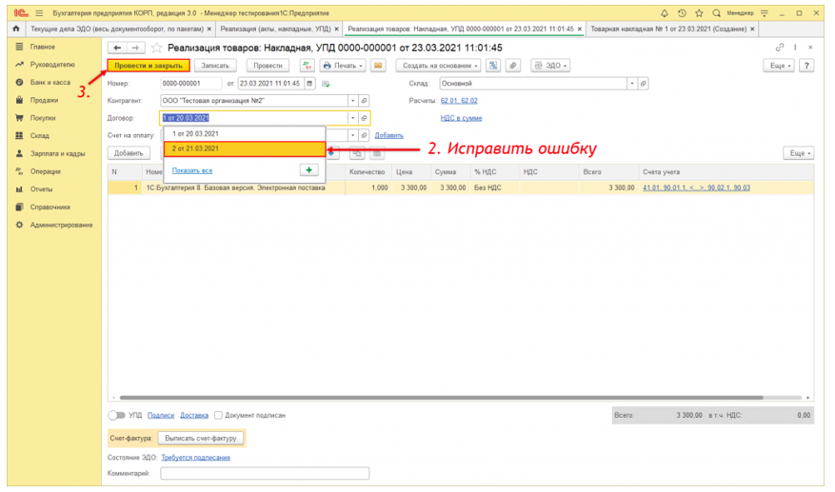Image resolution: width=835 pixels, height=492 pixels.
Task: Open Счет на оплату record icon
Action: (364, 135)
